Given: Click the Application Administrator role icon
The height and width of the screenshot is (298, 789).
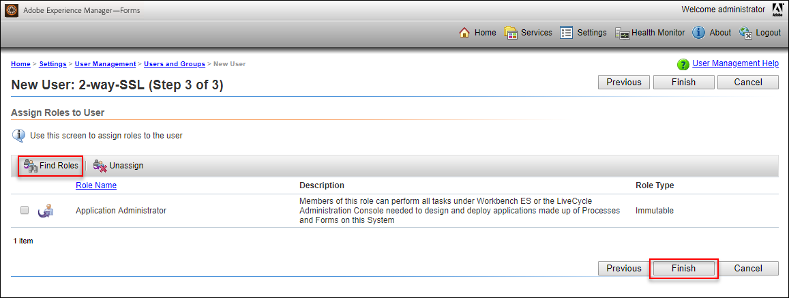Looking at the screenshot, I should [x=46, y=211].
